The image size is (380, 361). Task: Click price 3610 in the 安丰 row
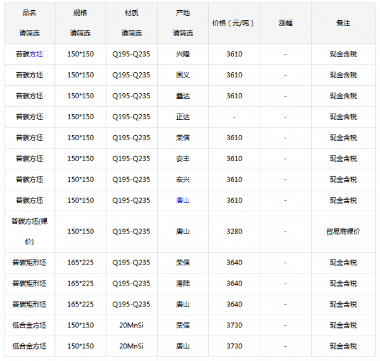pos(234,159)
